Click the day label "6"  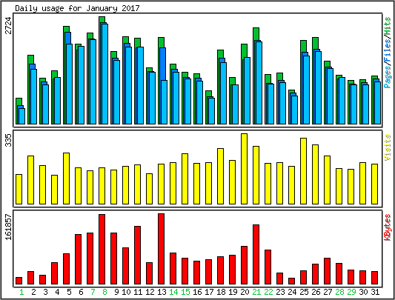(81, 292)
